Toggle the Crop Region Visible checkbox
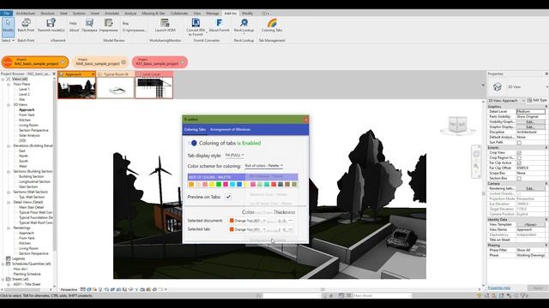549x308 pixels. (x=519, y=157)
